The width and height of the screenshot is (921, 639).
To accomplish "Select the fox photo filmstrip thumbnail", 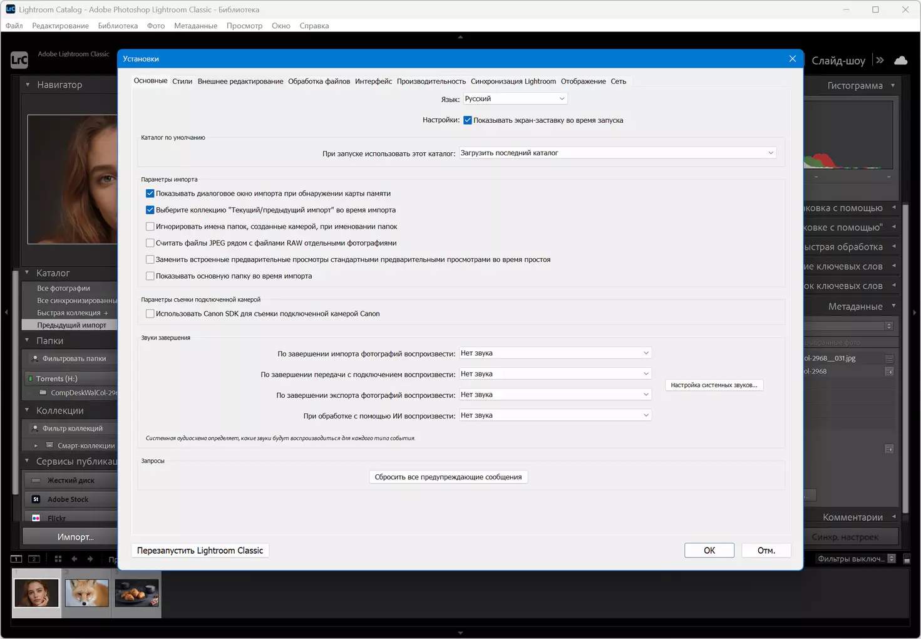I will pyautogui.click(x=86, y=593).
